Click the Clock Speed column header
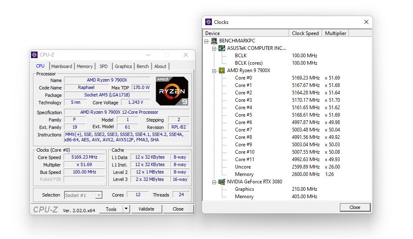Image resolution: width=413 pixels, height=239 pixels. [x=305, y=33]
